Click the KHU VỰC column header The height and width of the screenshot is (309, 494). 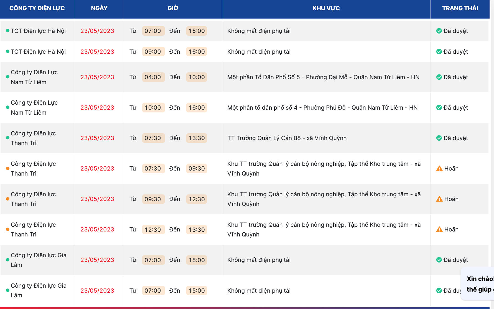tap(326, 8)
